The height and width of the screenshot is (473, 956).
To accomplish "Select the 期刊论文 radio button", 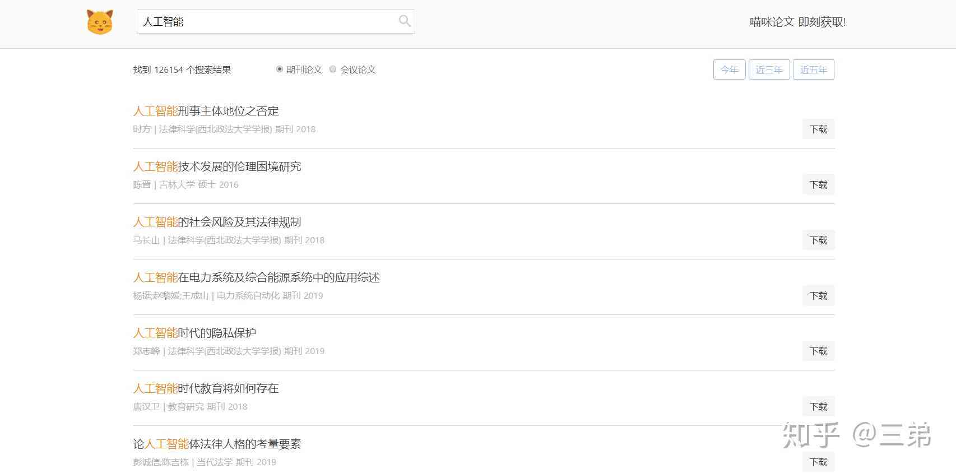I will tap(280, 69).
